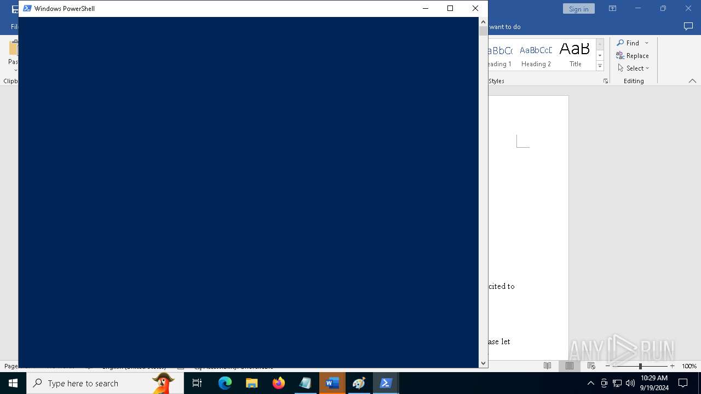Apply the Title style in Word
701x394 pixels.
tap(575, 55)
